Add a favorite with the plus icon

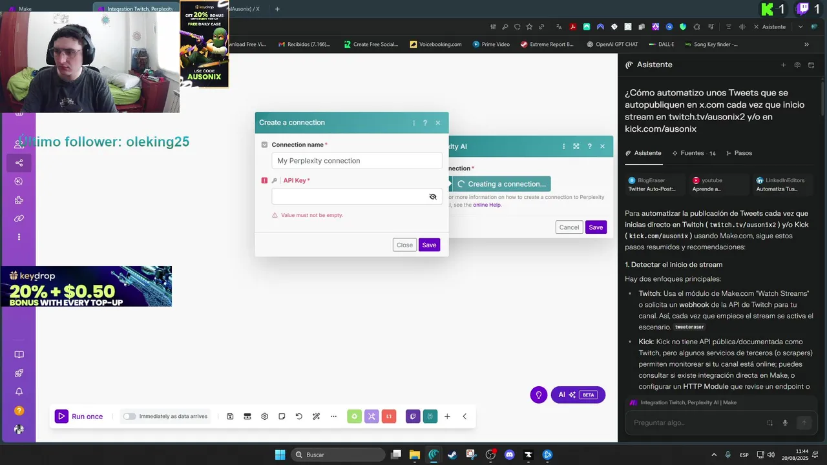point(447,417)
